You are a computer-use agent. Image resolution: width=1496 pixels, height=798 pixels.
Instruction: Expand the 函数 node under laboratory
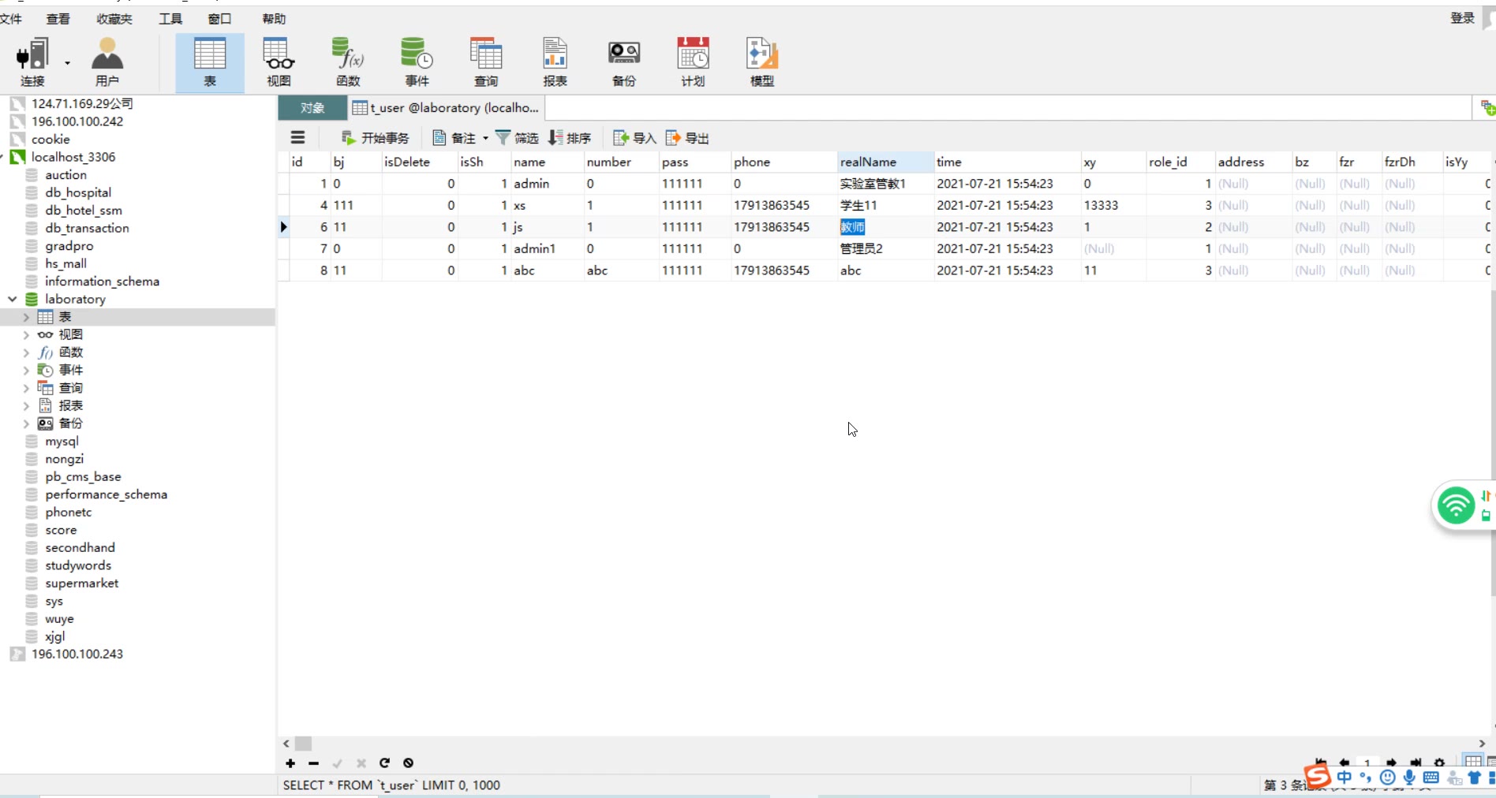pos(26,352)
